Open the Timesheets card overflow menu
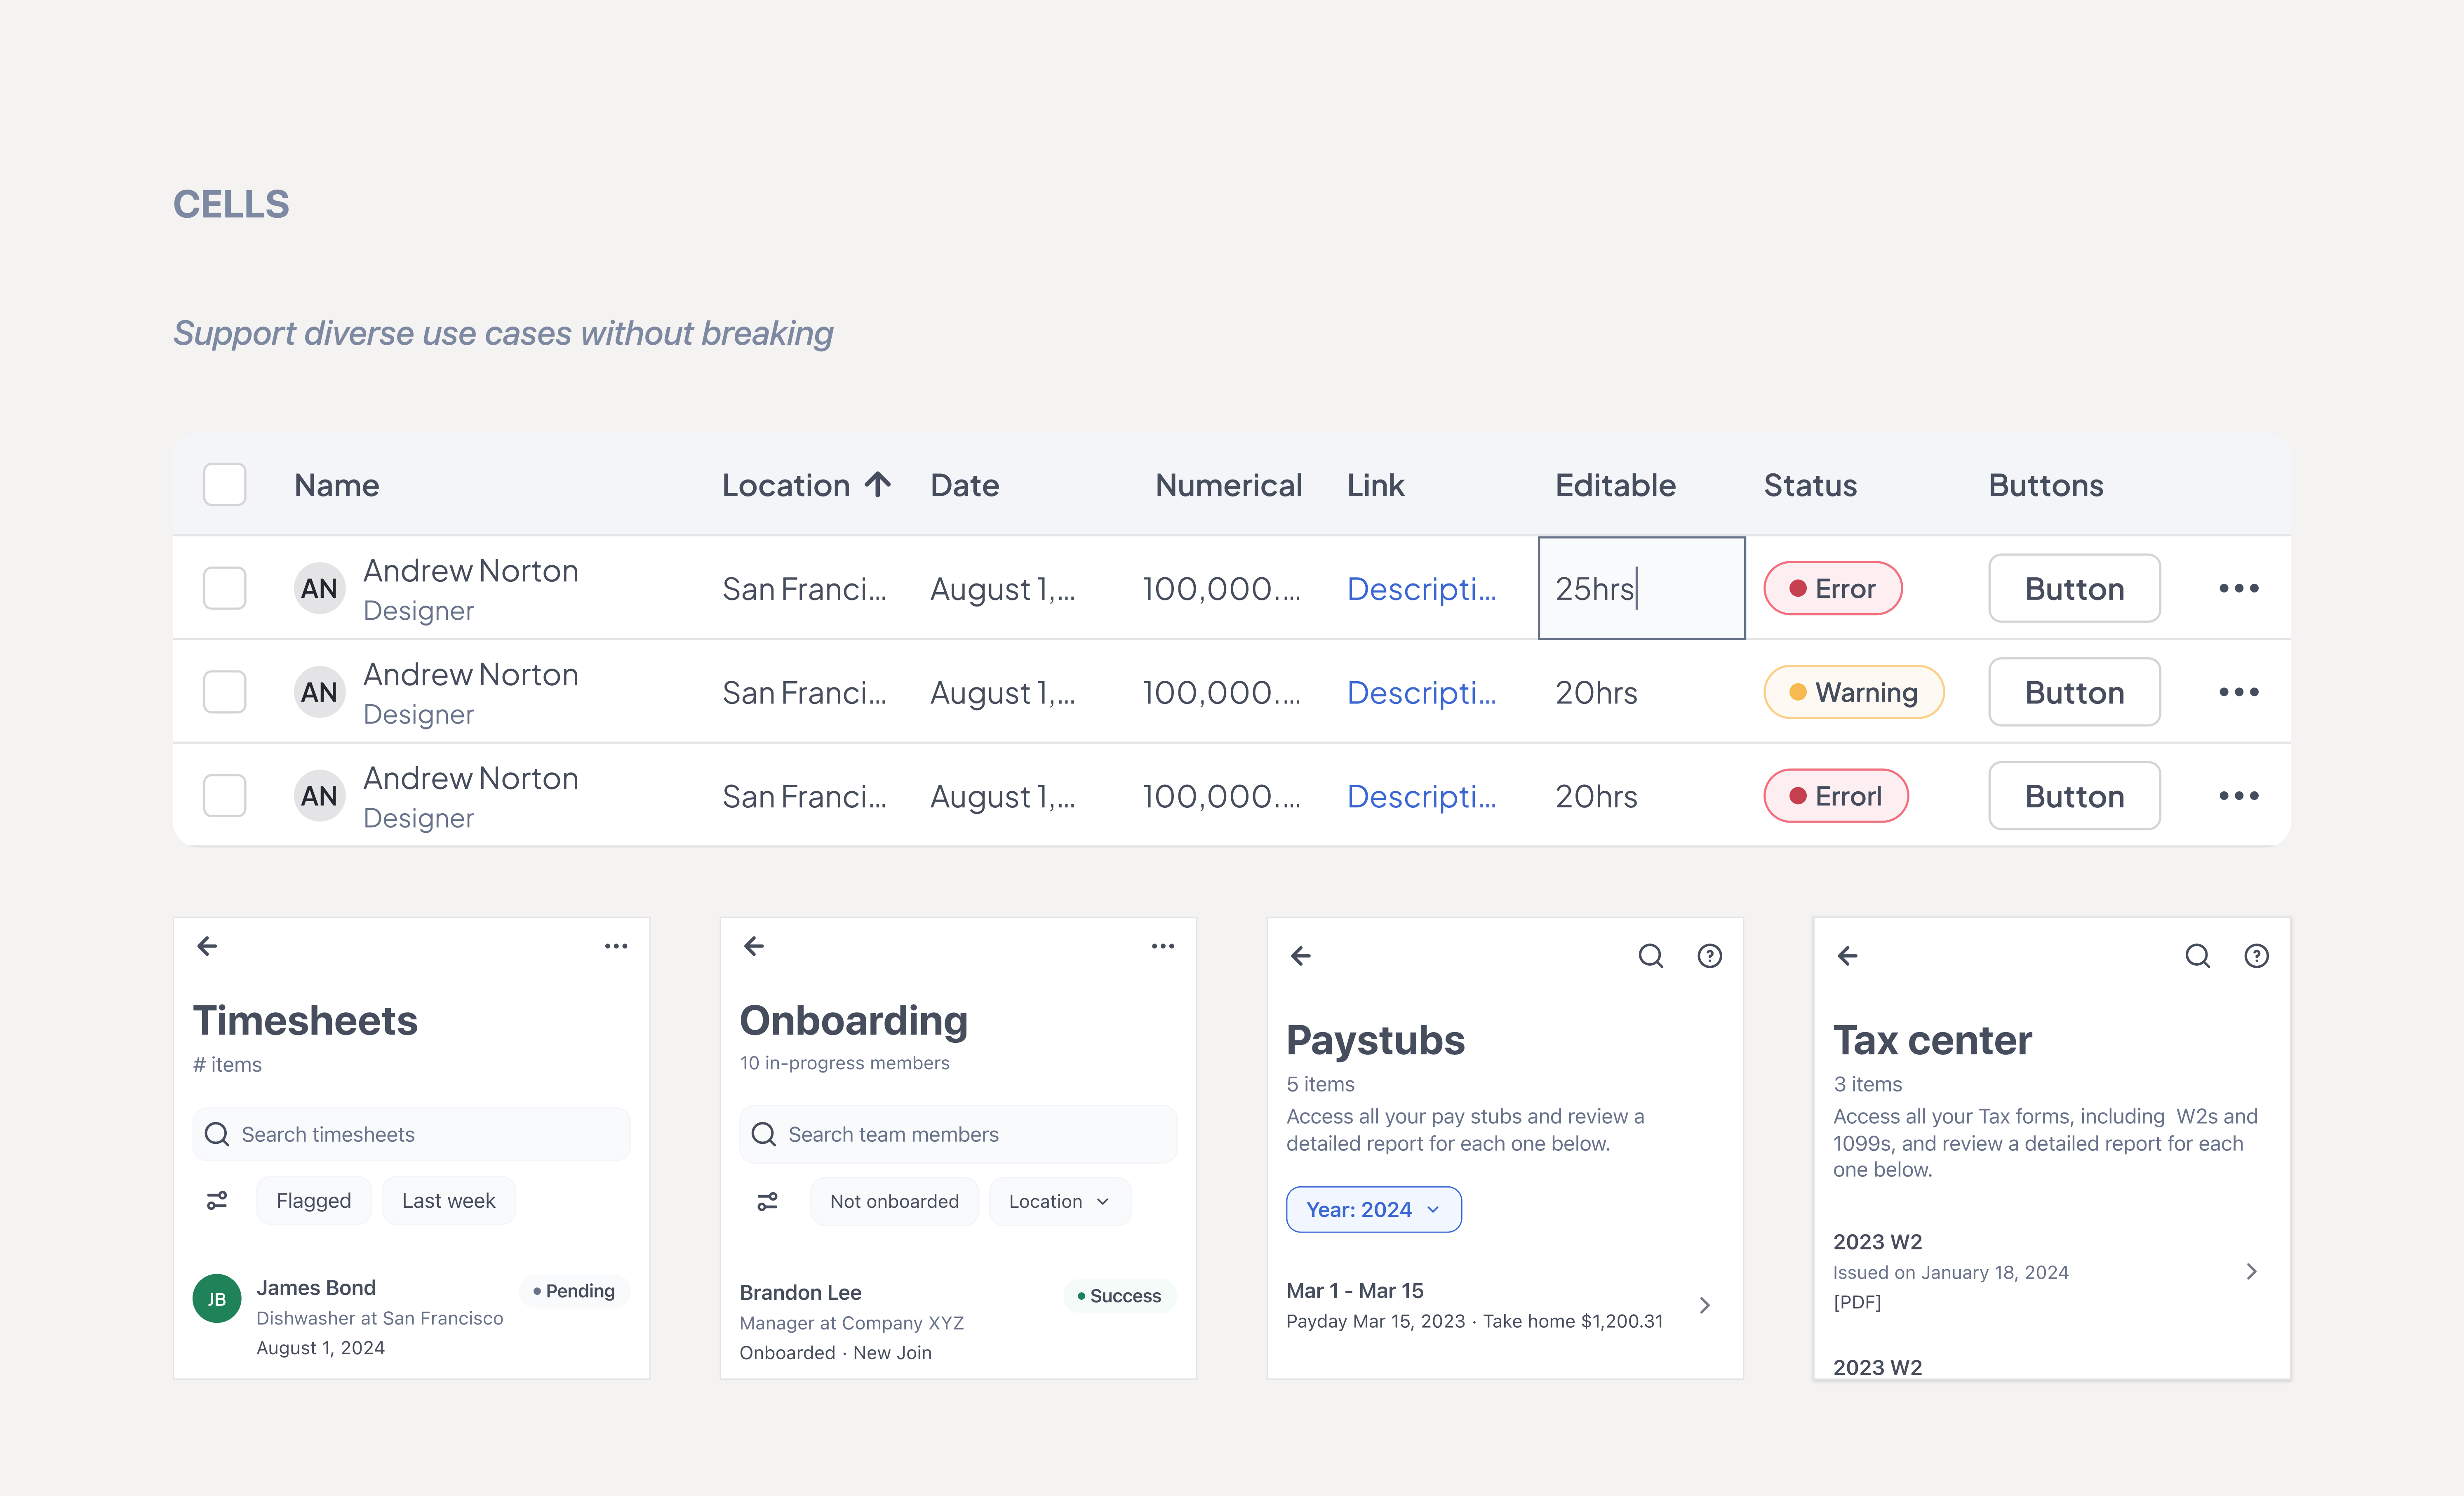The height and width of the screenshot is (1496, 2464). (x=616, y=946)
